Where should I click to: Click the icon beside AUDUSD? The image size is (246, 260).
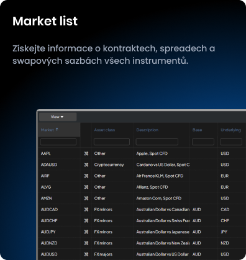pos(86,254)
